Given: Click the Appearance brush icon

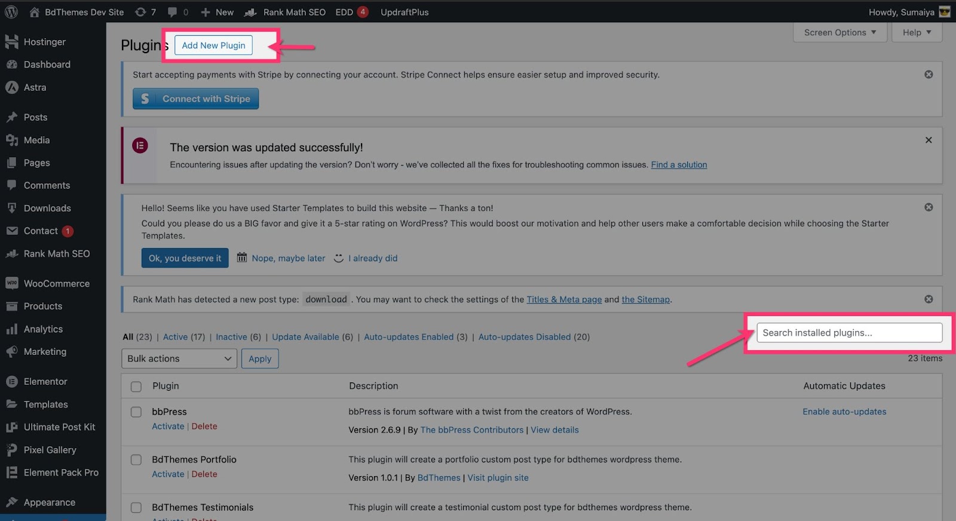Looking at the screenshot, I should click(x=11, y=502).
